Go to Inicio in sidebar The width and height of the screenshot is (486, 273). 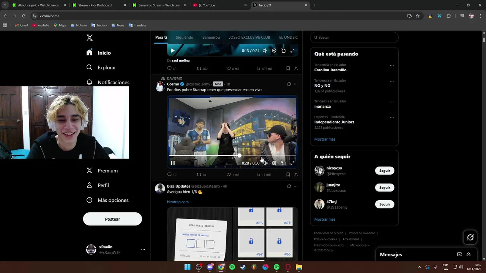point(99,53)
